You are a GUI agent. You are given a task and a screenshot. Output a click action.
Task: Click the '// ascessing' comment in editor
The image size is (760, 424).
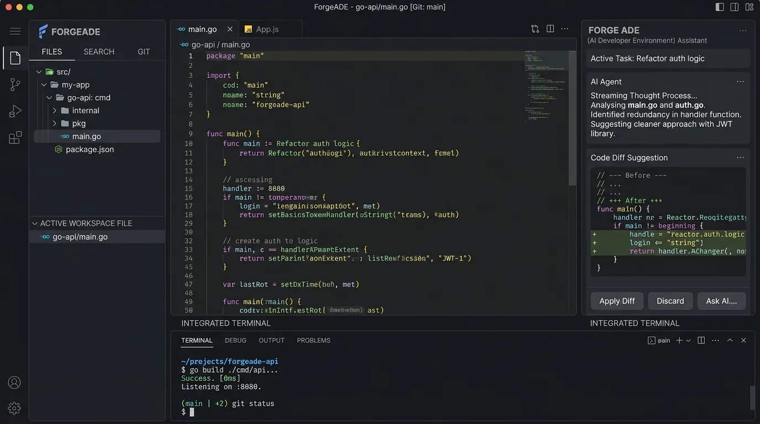pyautogui.click(x=247, y=179)
